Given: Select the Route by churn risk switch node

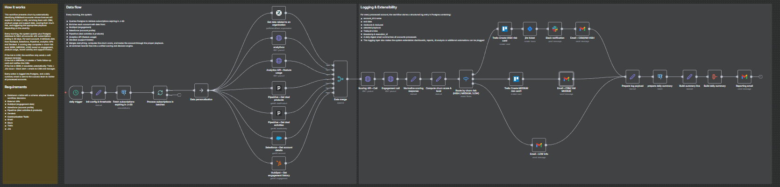Looking at the screenshot, I should pos(466,79).
